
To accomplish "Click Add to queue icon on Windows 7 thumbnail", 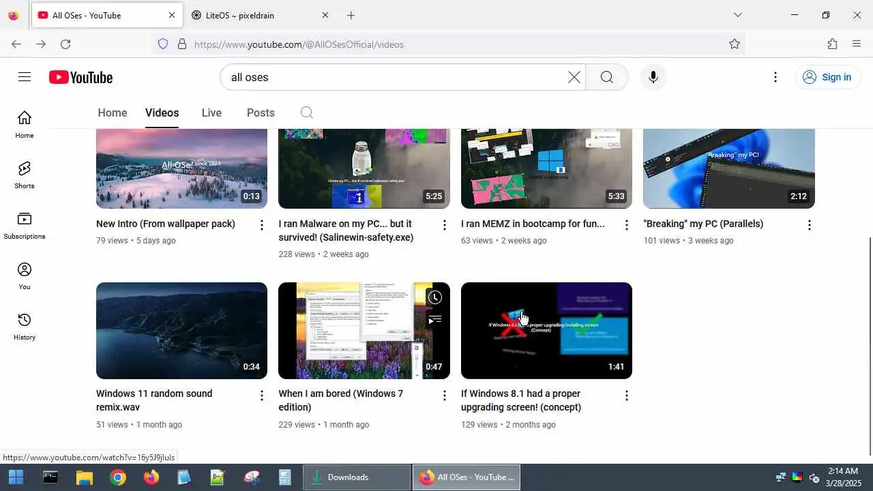I will 435,319.
